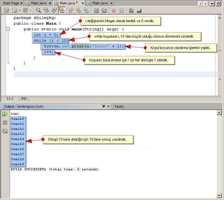Viewport: 224px width, 200px height.
Task: Click the yellow mark in the error stripe
Action: click(x=220, y=51)
